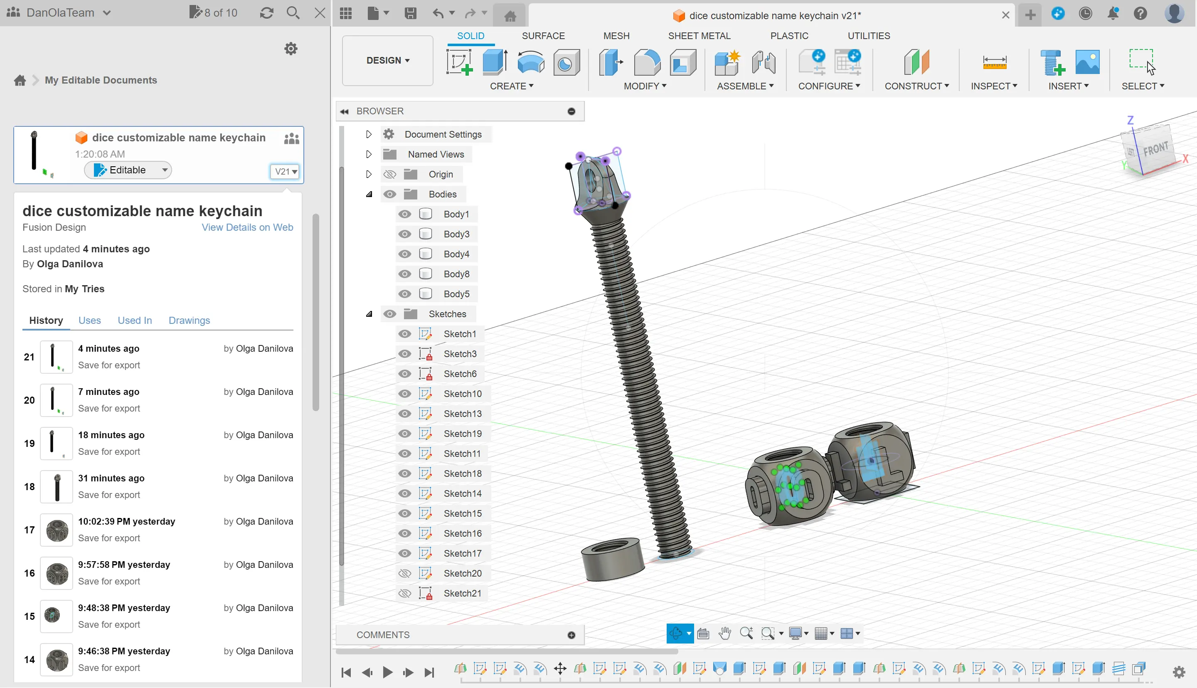Click the Fillet tool icon
The height and width of the screenshot is (688, 1197).
point(647,62)
